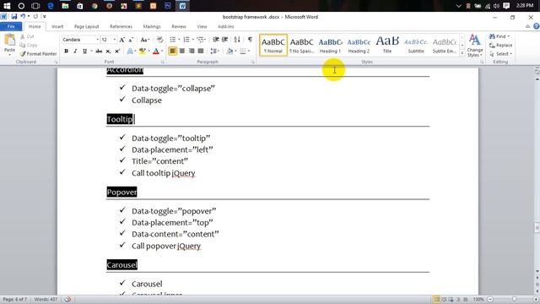Open the File tab
The image size is (540, 304).
[11, 26]
